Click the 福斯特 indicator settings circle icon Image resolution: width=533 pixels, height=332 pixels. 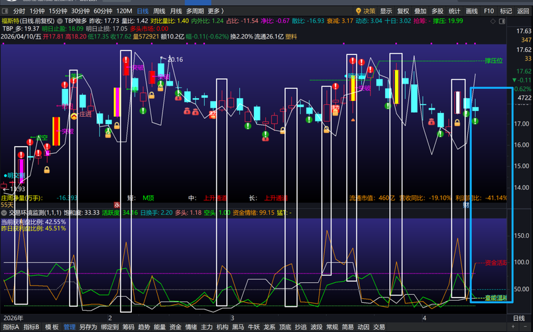[x=58, y=21]
